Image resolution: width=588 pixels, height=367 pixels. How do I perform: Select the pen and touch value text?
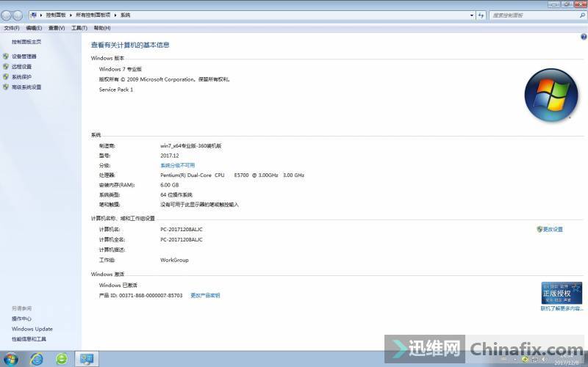pos(199,205)
